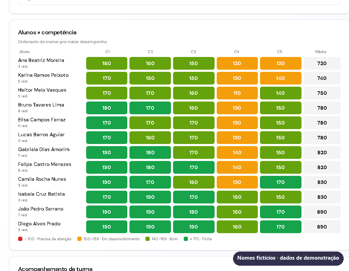The width and height of the screenshot is (349, 271).
Task: Click the light green 'Bom' legend swatch
Action: point(147,239)
